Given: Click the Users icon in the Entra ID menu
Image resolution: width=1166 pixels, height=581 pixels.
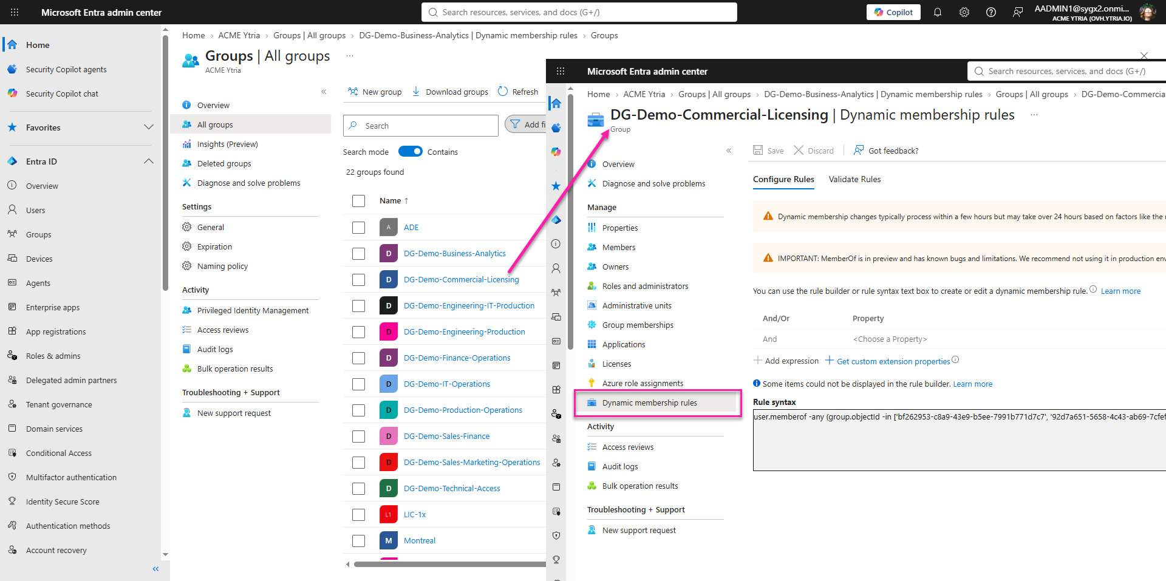Looking at the screenshot, I should click(12, 210).
